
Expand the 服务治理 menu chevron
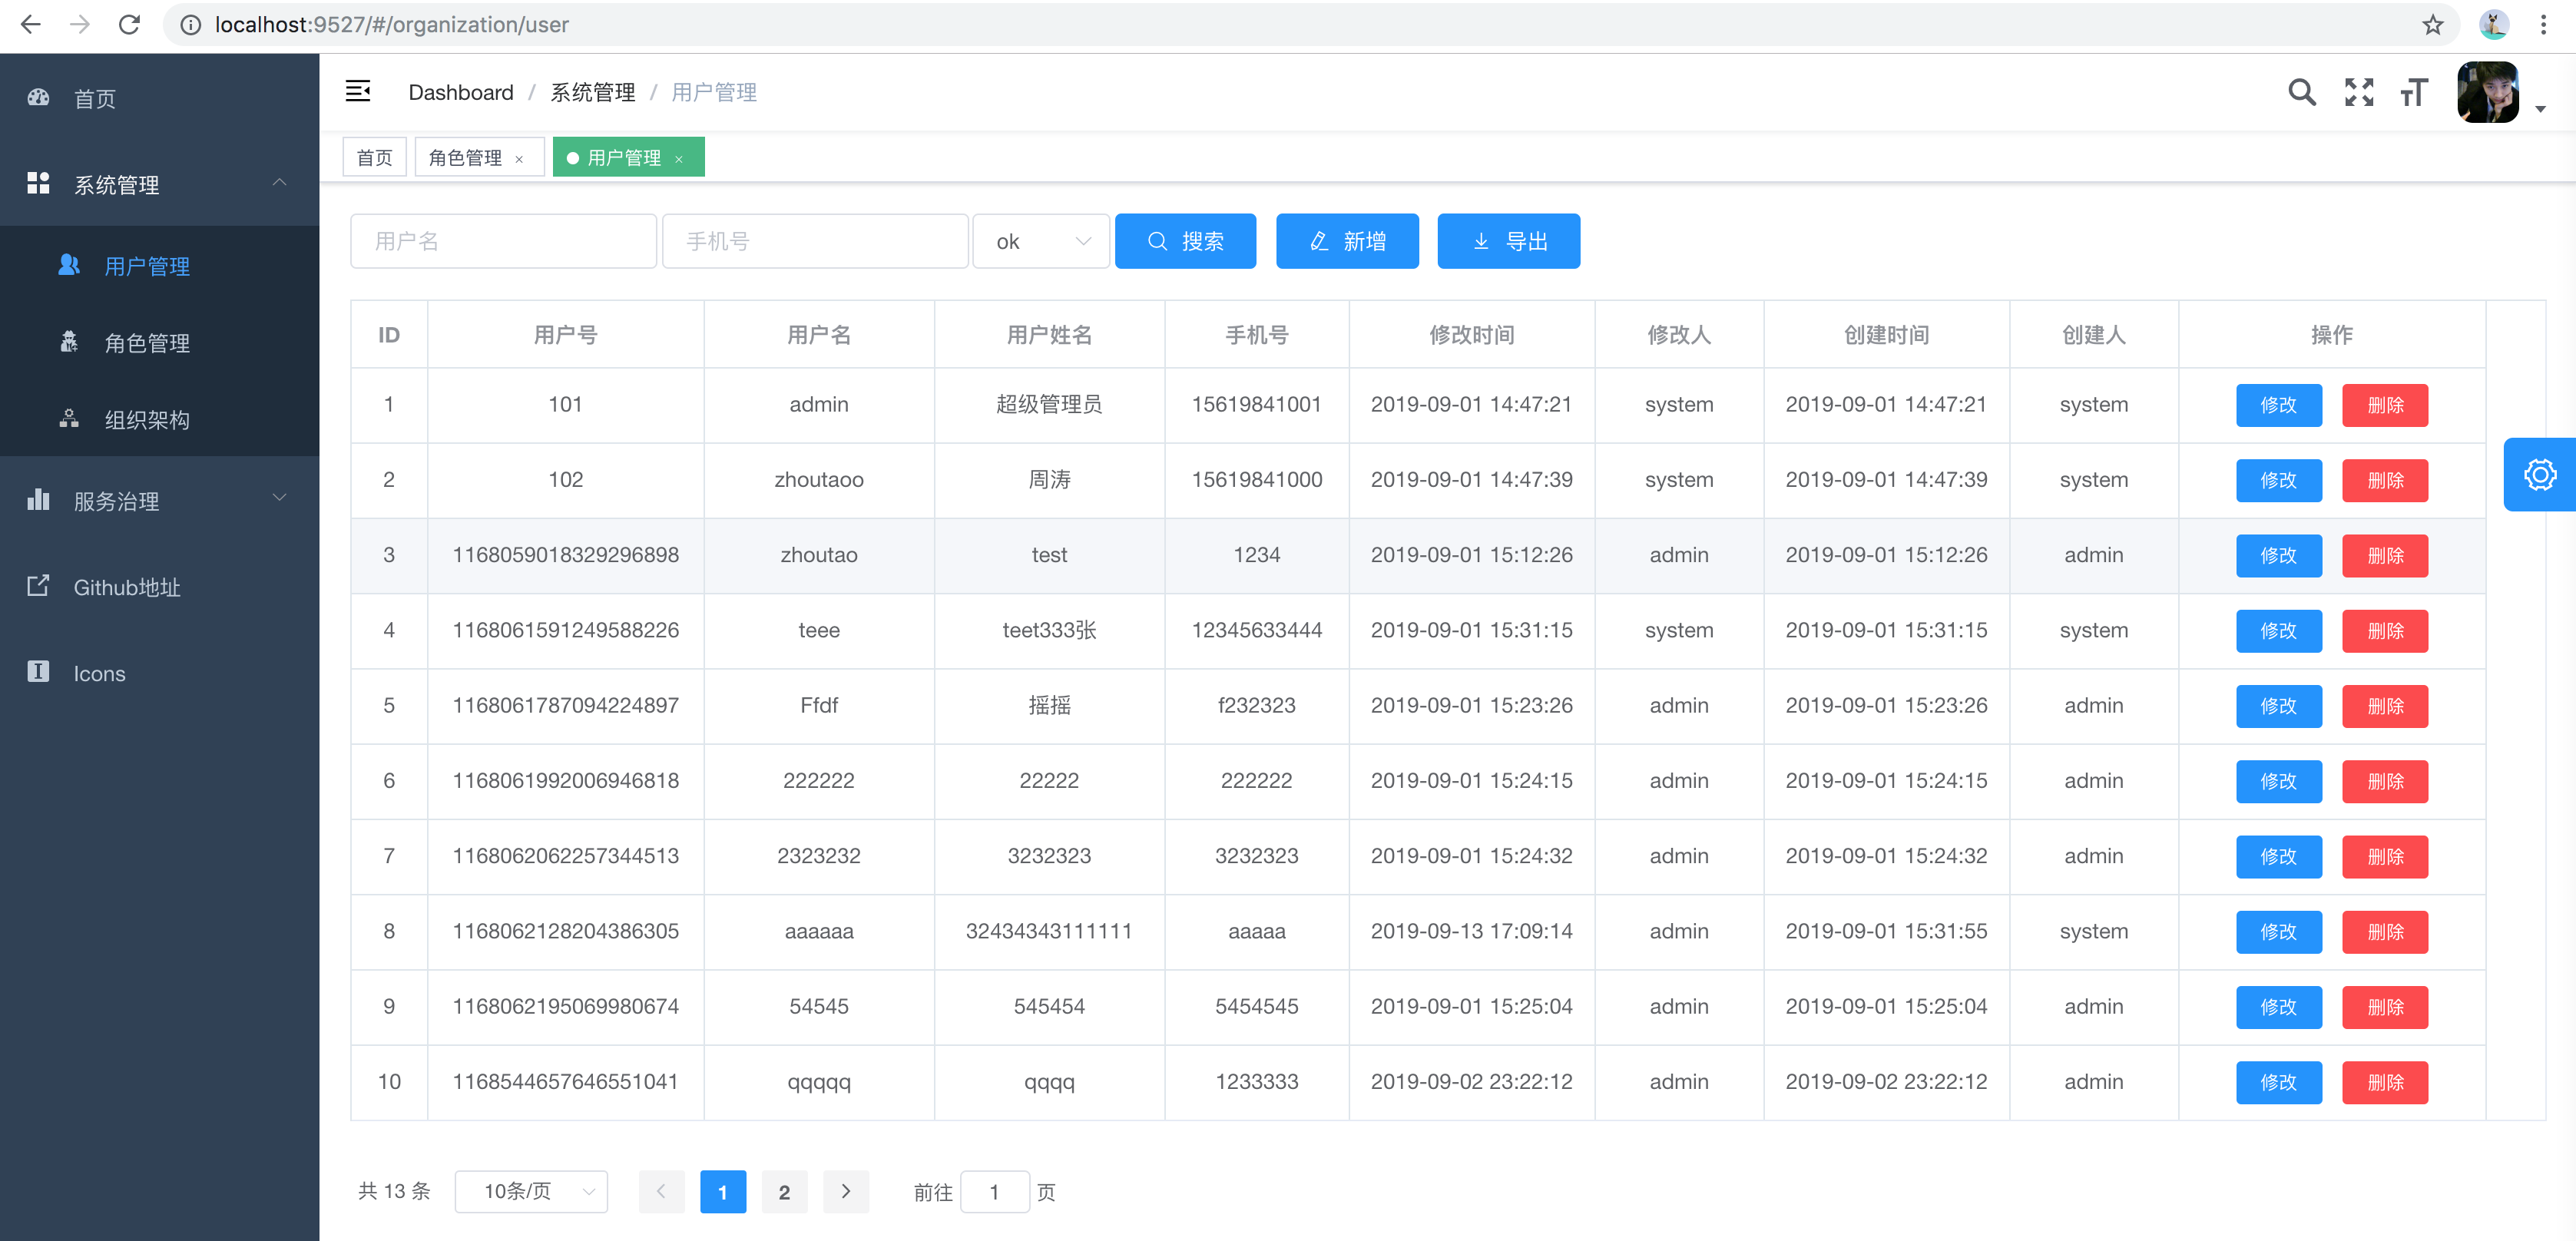coord(280,498)
